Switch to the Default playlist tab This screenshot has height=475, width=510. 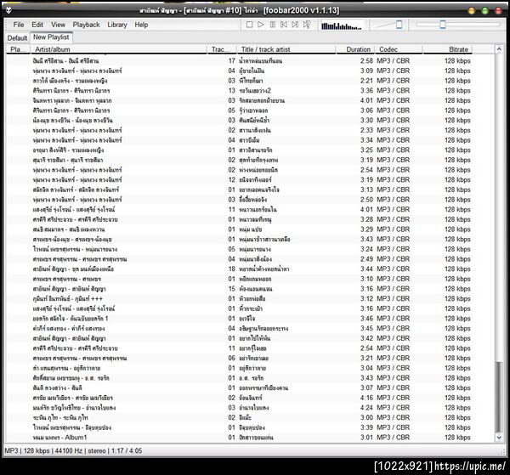[17, 38]
